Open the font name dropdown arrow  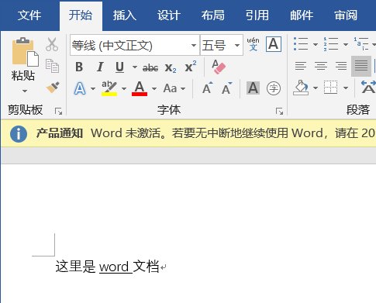(194, 46)
